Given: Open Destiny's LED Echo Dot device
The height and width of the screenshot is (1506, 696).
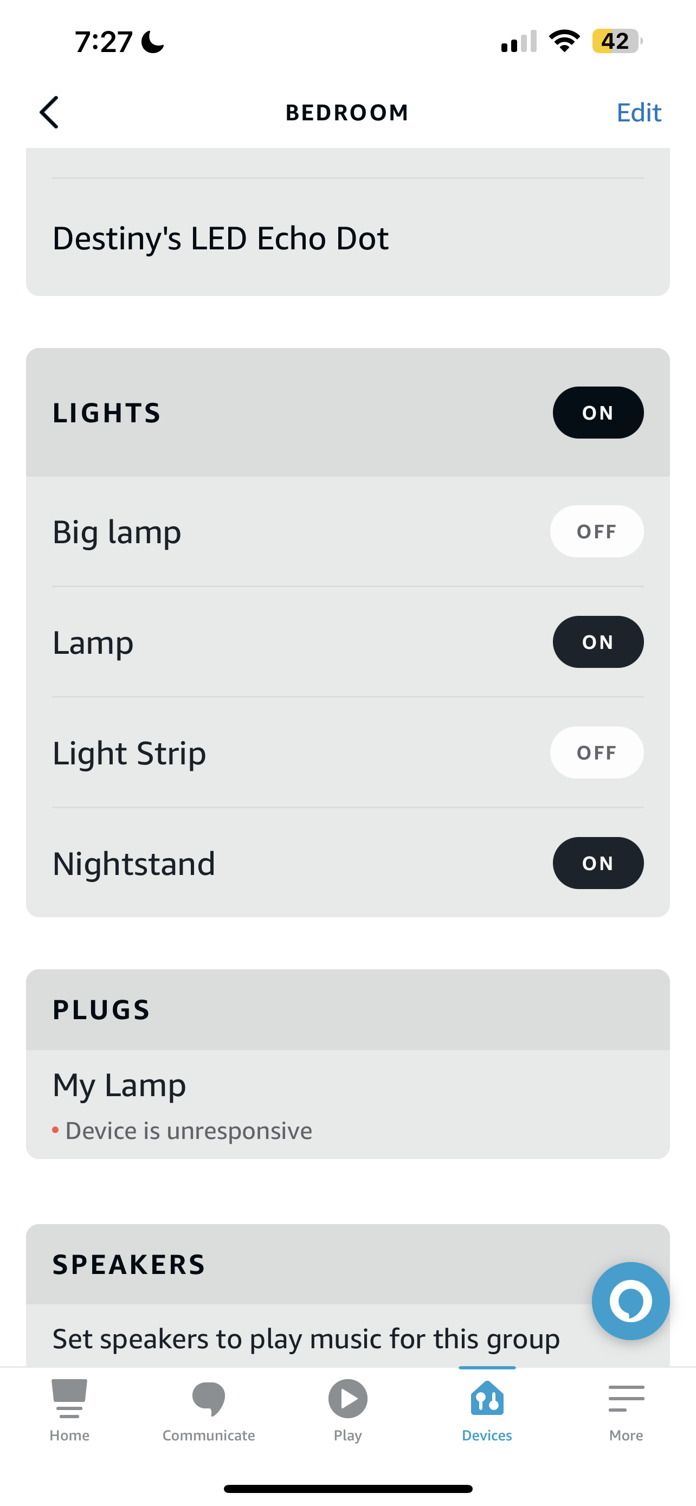Looking at the screenshot, I should click(x=220, y=239).
